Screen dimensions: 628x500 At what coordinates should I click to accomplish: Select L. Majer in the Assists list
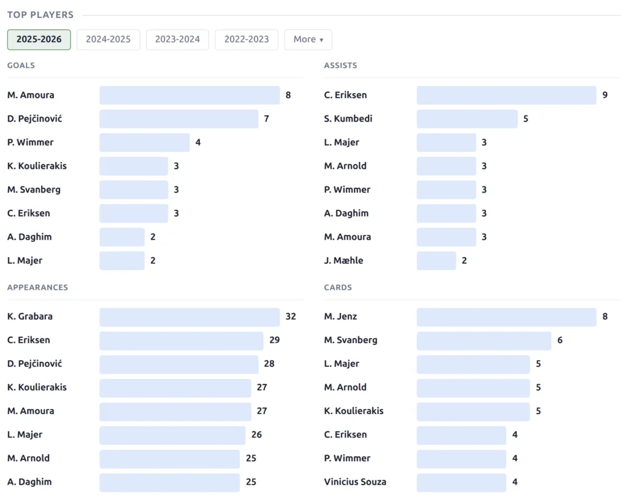click(x=342, y=142)
